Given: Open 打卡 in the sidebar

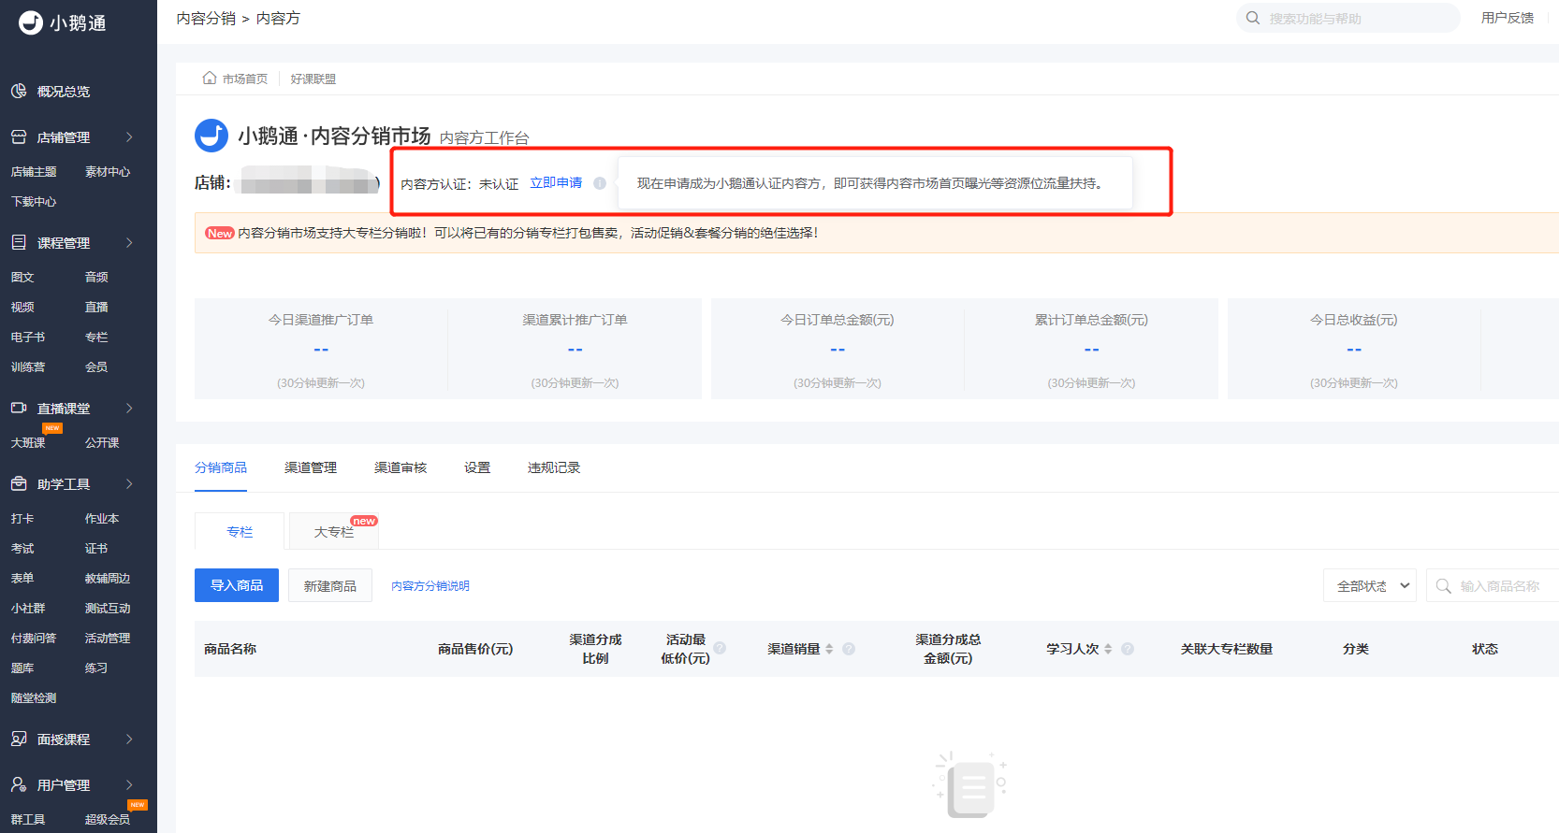Looking at the screenshot, I should pyautogui.click(x=22, y=519).
